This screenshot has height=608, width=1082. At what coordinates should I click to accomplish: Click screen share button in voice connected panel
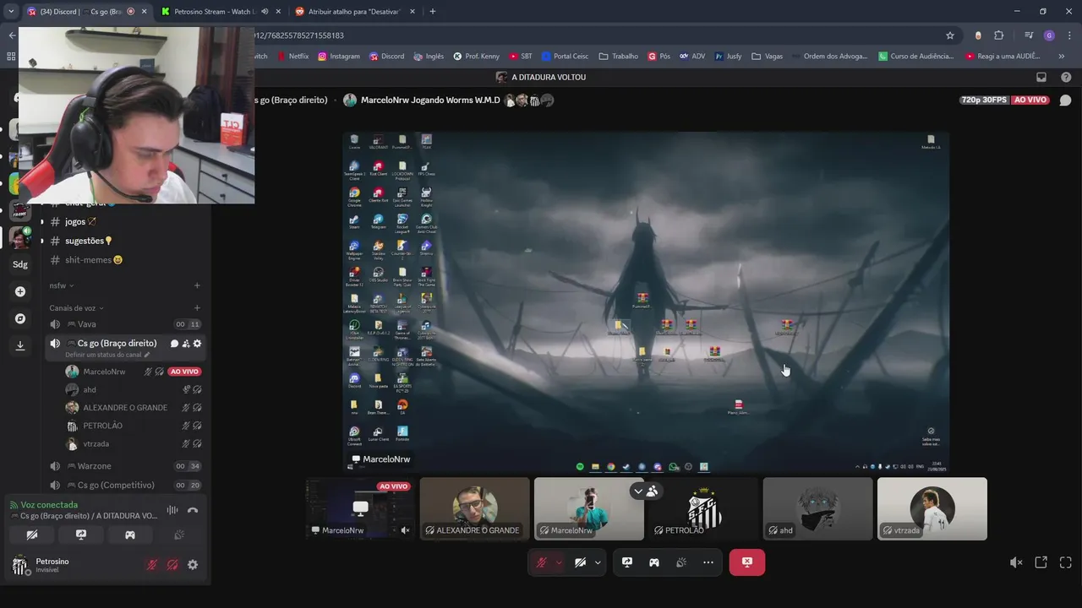point(81,535)
